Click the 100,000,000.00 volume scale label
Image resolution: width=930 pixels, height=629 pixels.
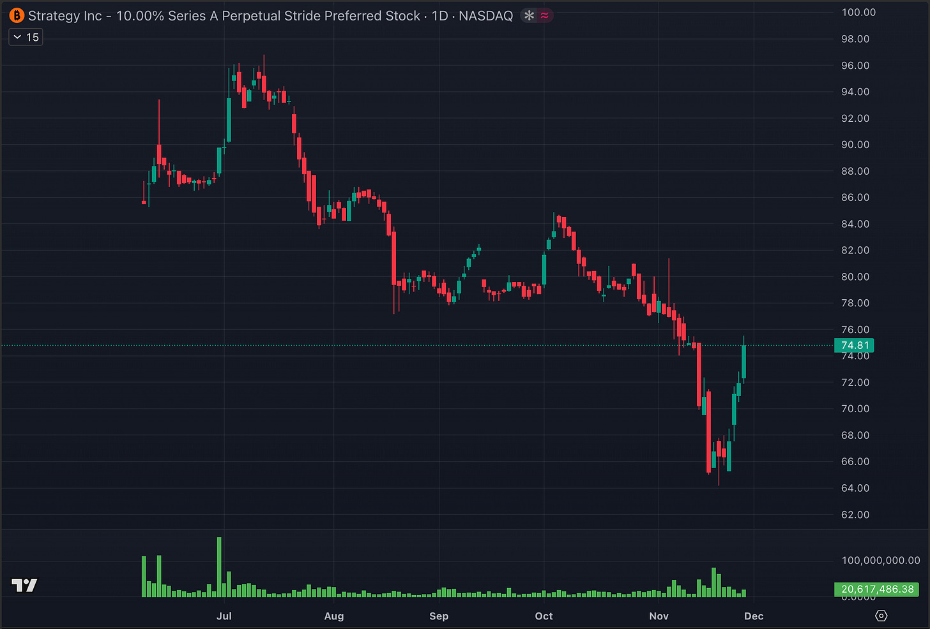[881, 560]
